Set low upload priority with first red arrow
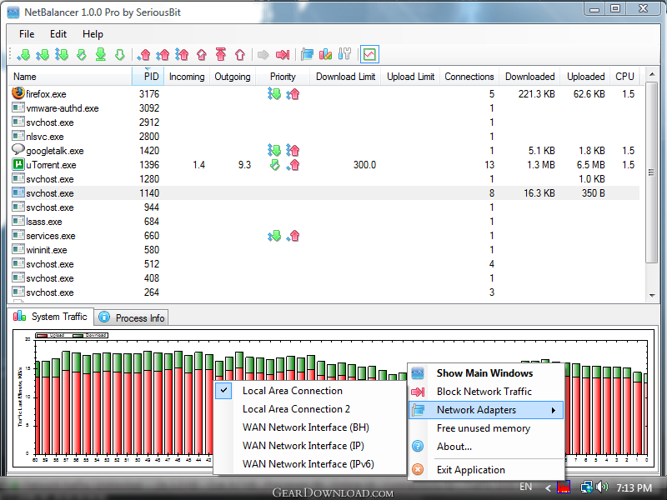The width and height of the screenshot is (667, 500). pos(144,54)
